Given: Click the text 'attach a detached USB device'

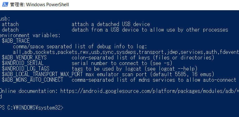Looking at the screenshot, I should pos(111,24).
